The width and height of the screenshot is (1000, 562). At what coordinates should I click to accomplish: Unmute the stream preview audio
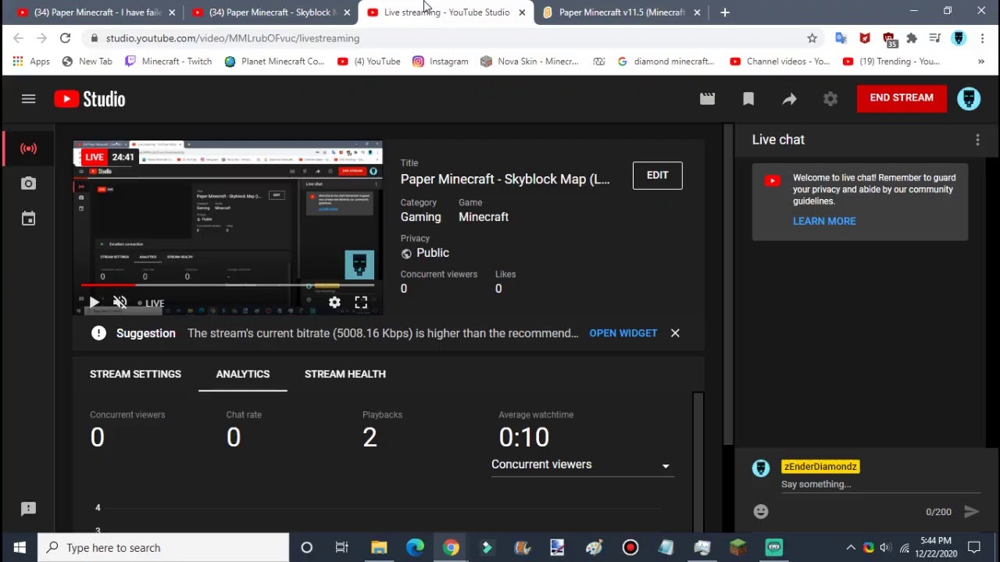[120, 302]
